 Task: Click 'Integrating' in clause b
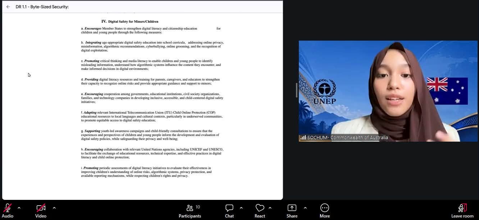click(x=93, y=42)
